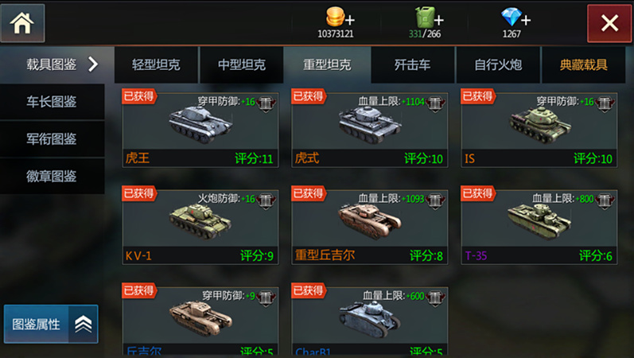634x358 pixels.
Task: Select the 自行火炮 tab
Action: click(498, 64)
